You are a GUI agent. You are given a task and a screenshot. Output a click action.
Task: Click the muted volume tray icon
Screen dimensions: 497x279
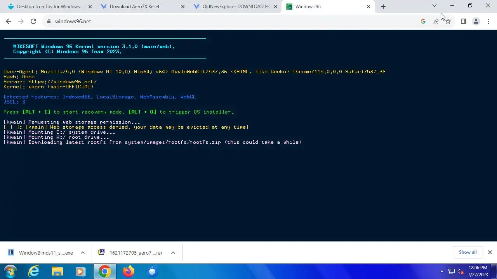tap(461, 271)
